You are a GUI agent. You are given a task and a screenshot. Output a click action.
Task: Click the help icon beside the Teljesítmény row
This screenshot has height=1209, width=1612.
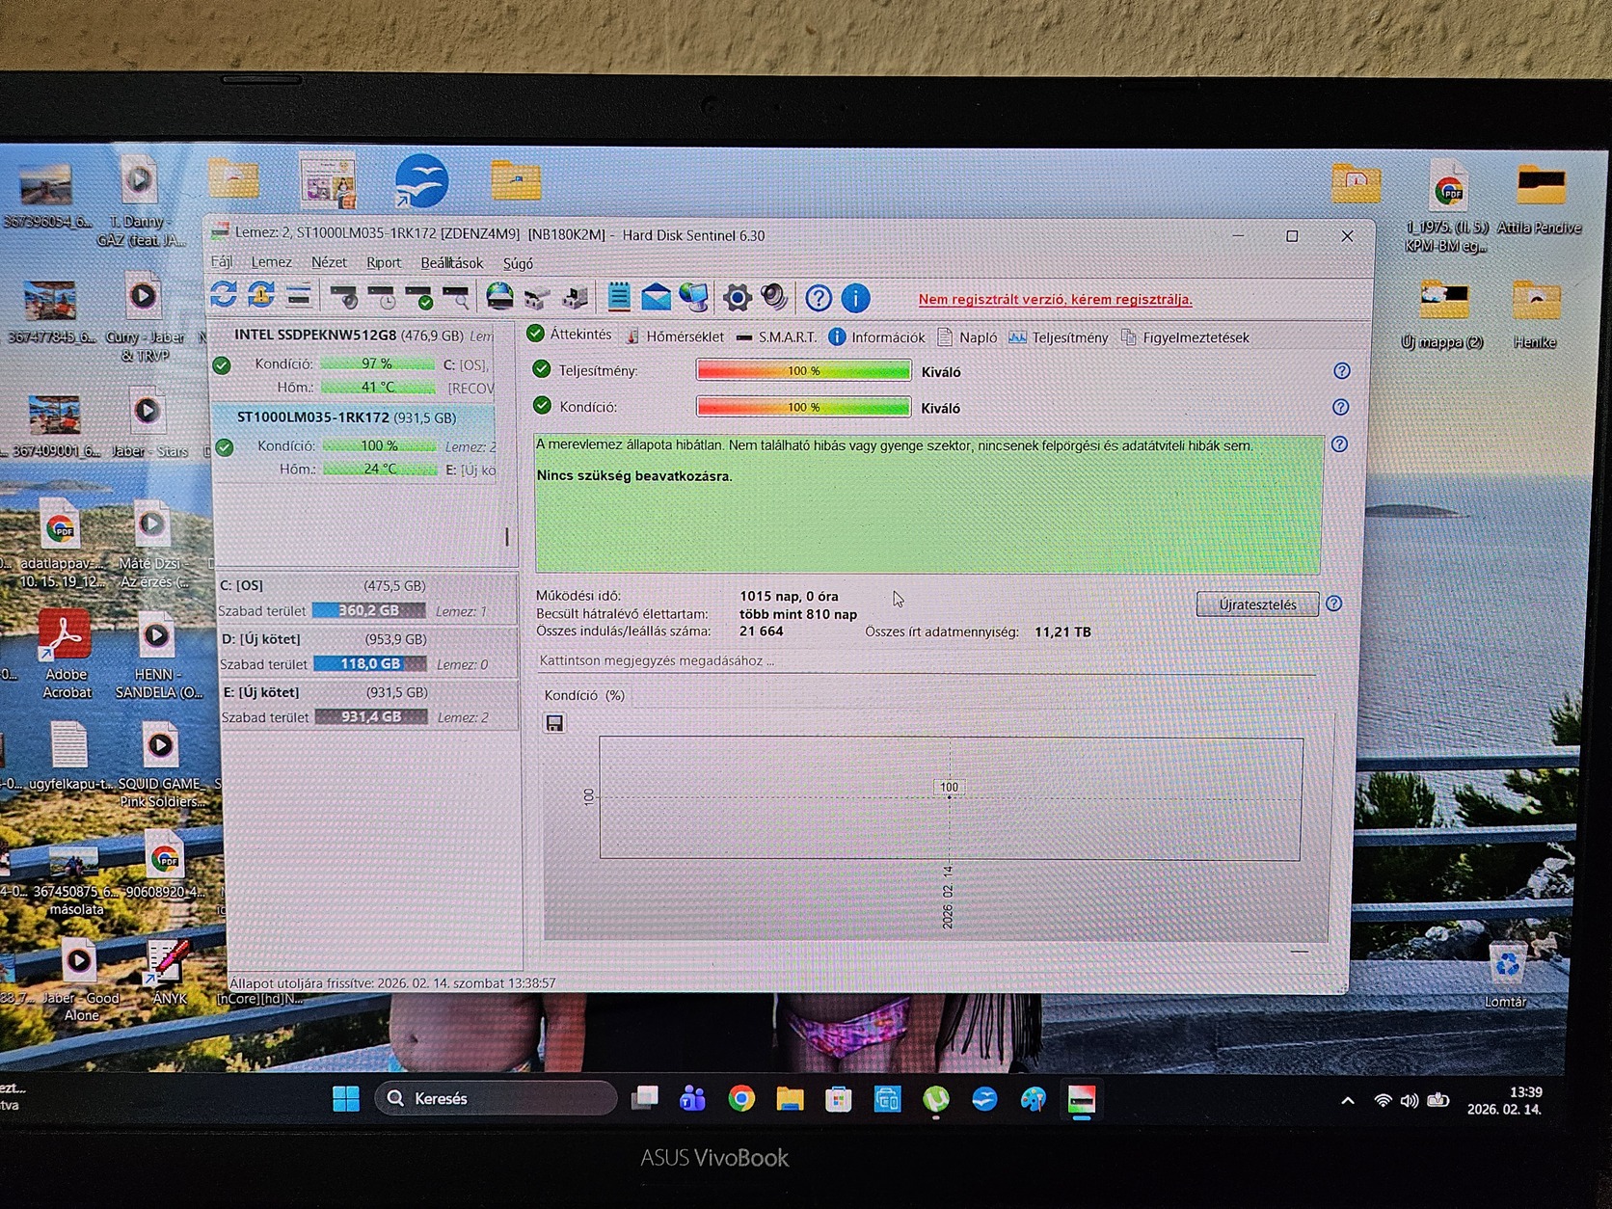pos(1341,371)
